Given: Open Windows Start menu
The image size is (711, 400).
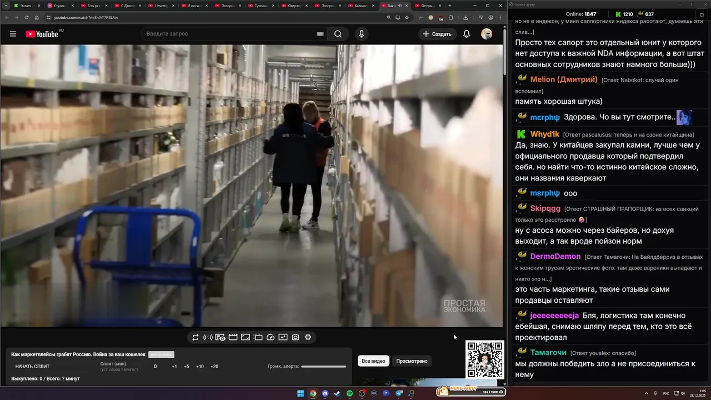Looking at the screenshot, I should click(x=301, y=393).
